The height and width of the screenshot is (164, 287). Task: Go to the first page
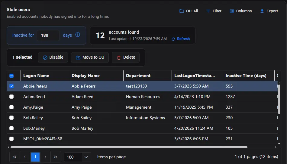[x=15, y=157]
